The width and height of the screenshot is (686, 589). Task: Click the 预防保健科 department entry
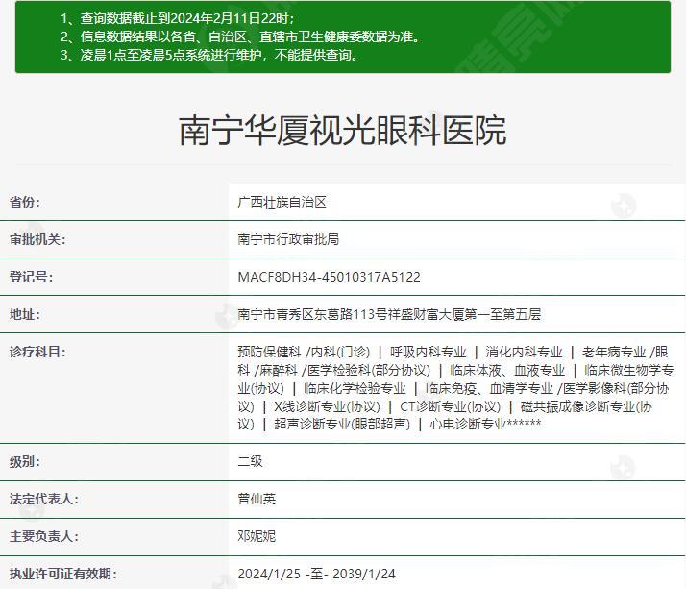pos(269,352)
